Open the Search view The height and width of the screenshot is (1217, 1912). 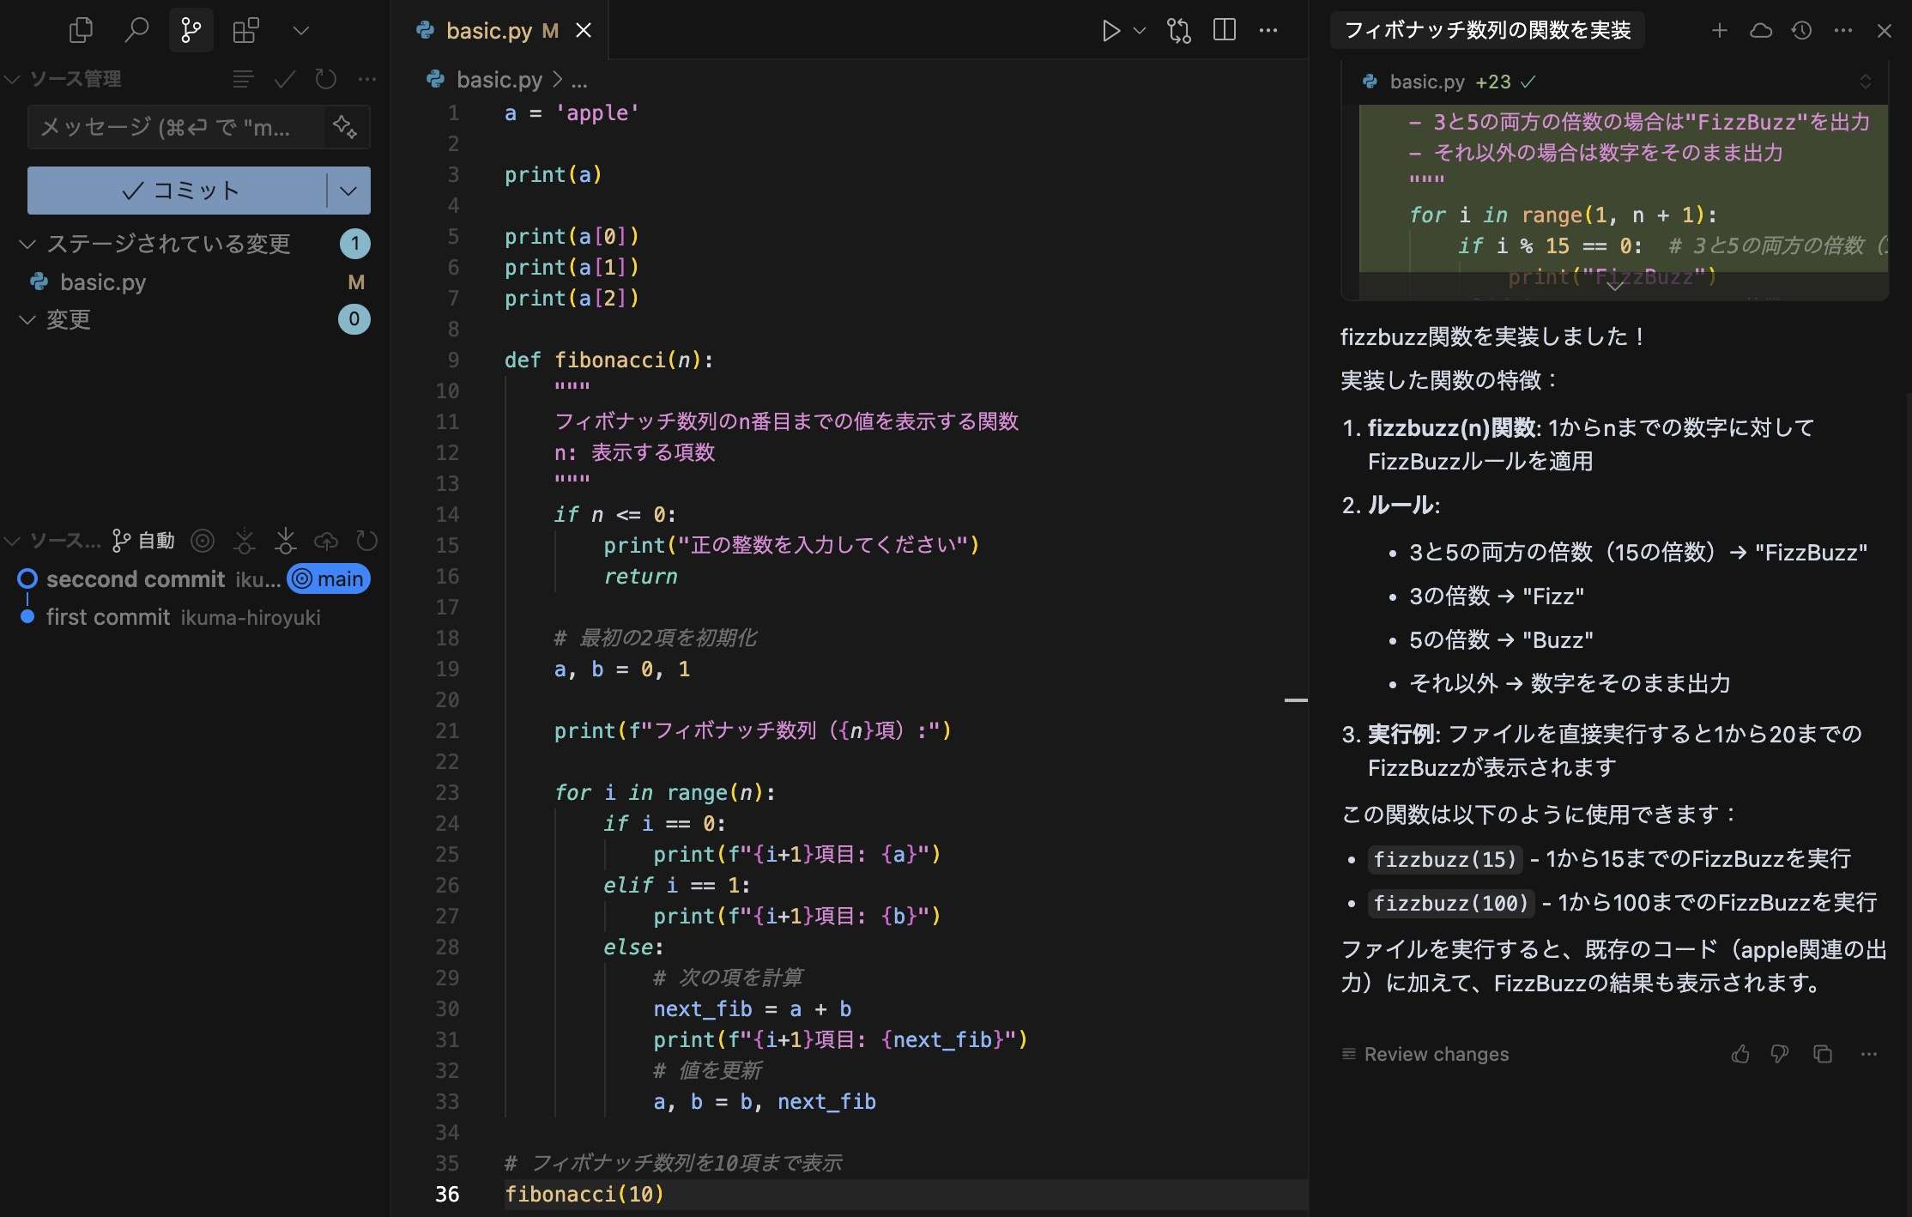coord(136,31)
